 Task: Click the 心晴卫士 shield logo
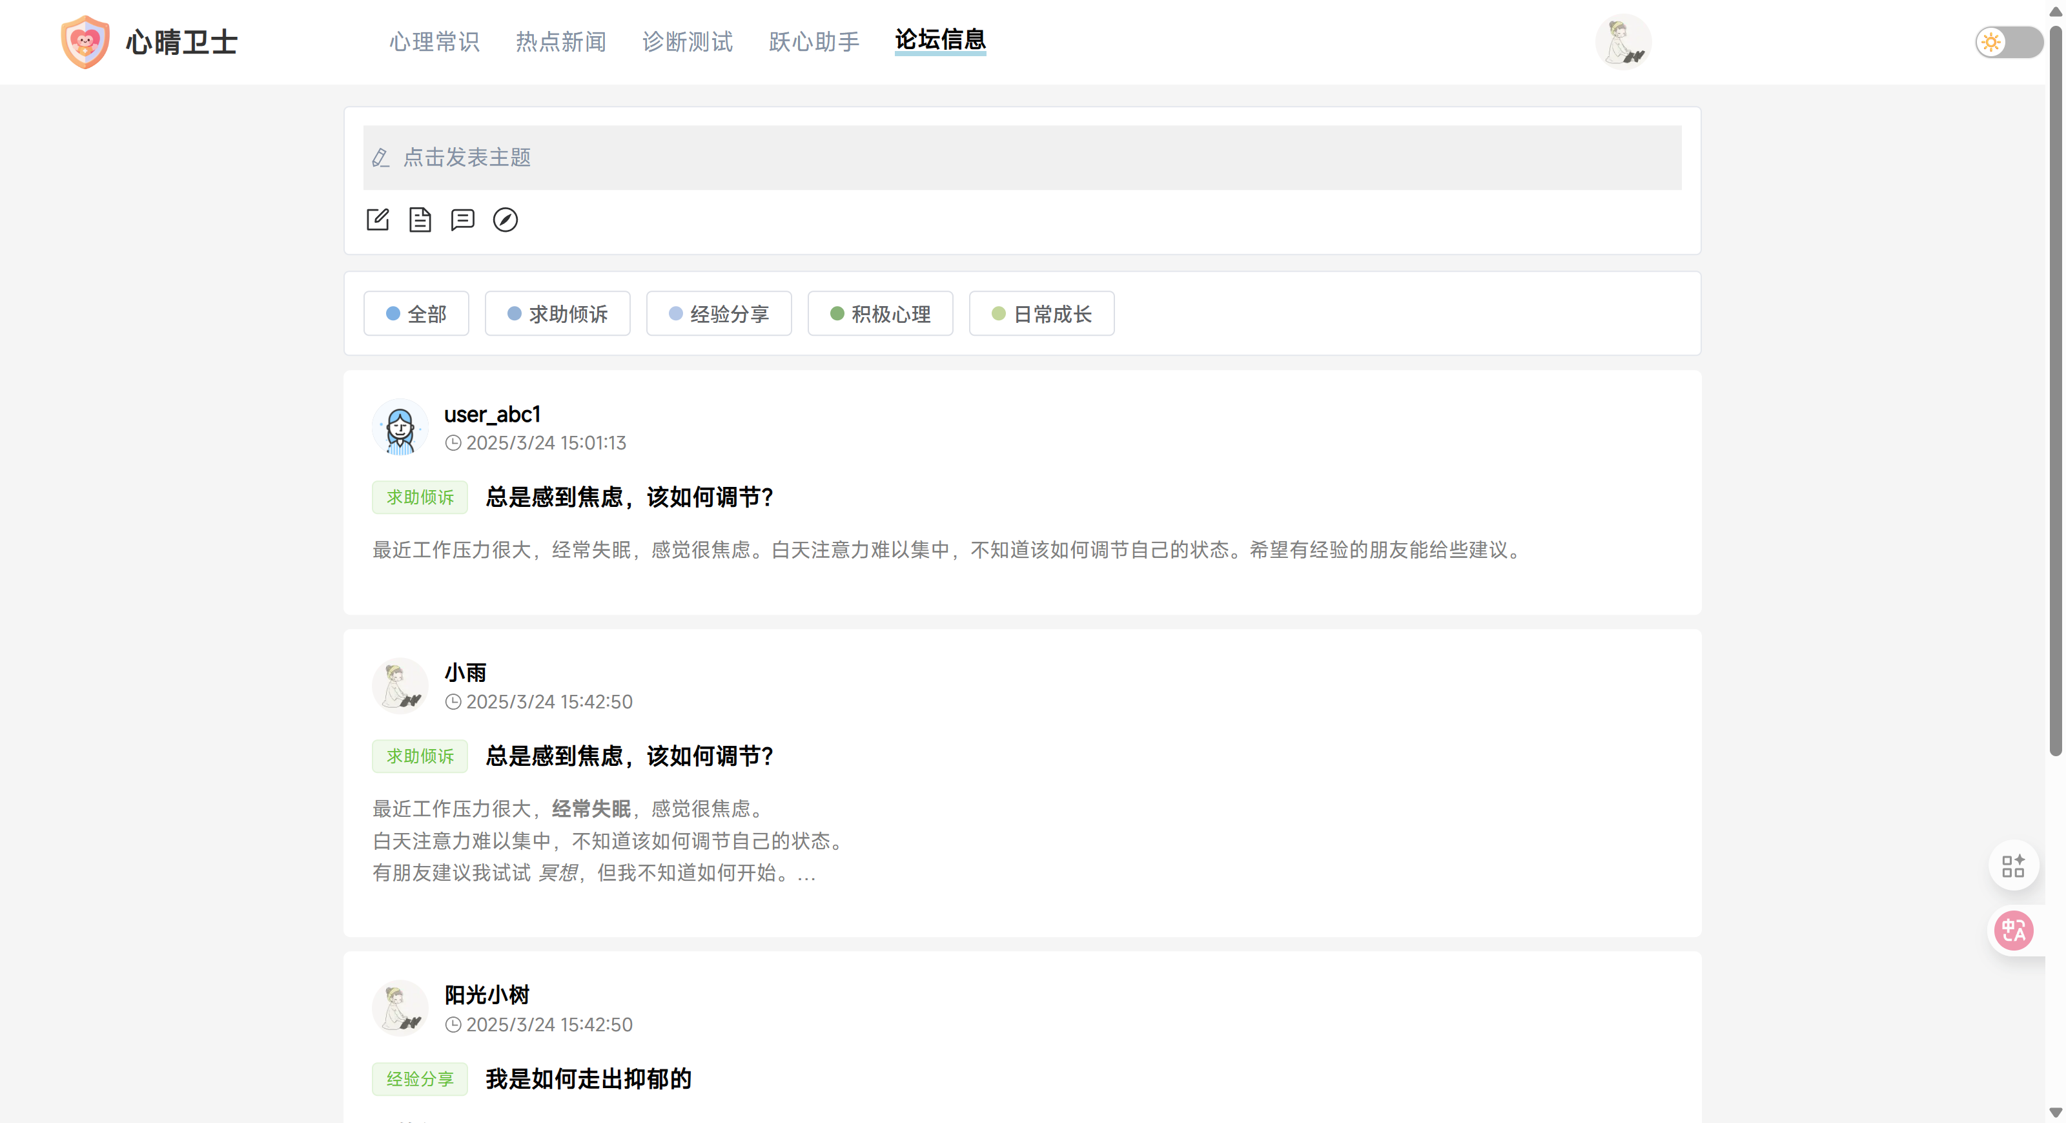click(x=85, y=42)
